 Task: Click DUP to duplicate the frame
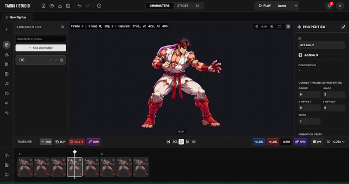click(60, 142)
